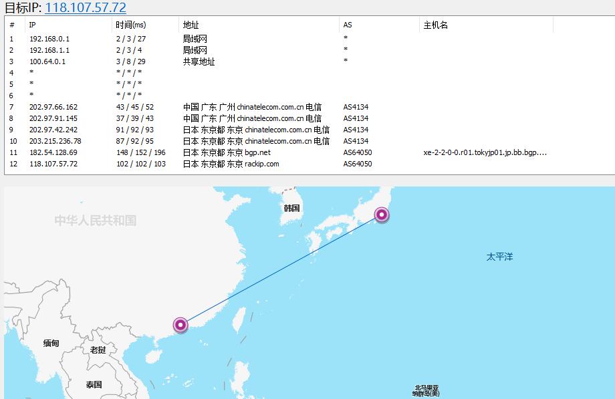Click latency value 43 / 45 / 52
615x399 pixels.
135,107
